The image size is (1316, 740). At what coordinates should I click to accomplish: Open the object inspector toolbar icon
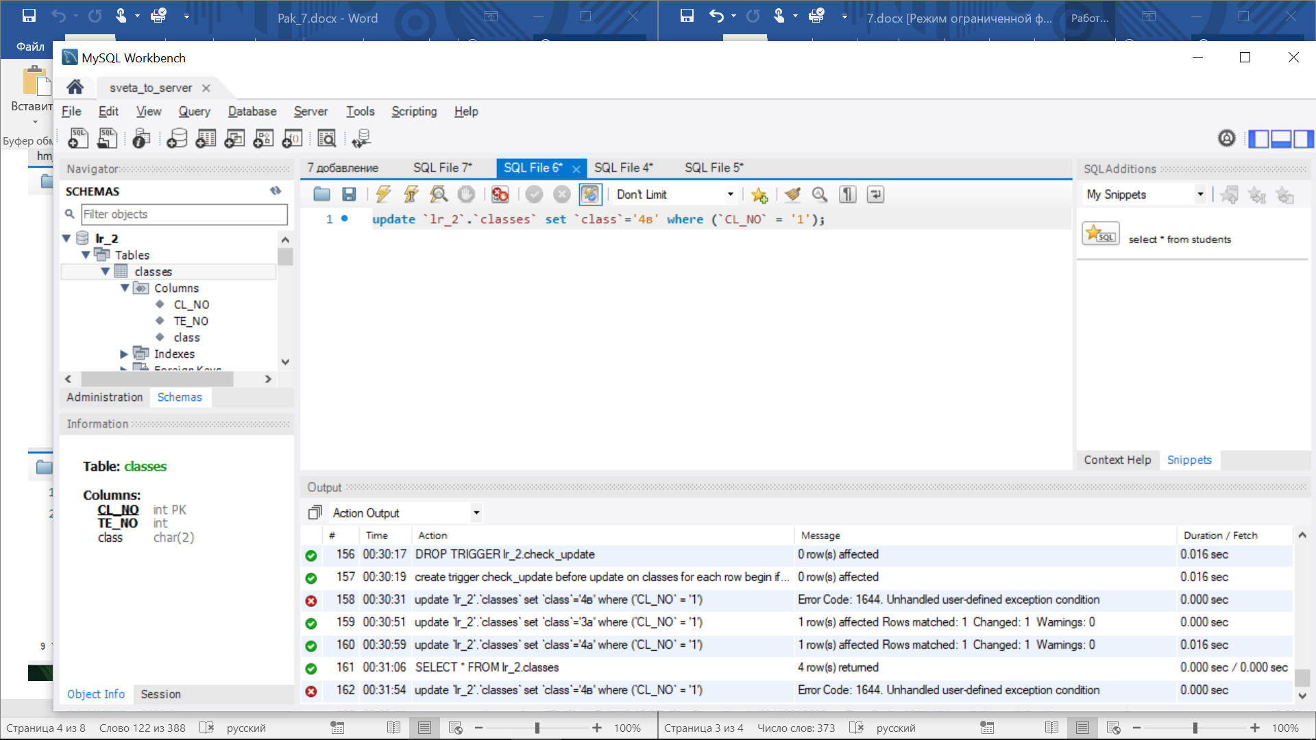pyautogui.click(x=141, y=138)
